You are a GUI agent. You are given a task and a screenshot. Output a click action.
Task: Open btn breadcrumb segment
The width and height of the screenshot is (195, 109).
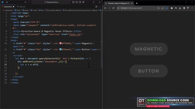[x=41, y=10]
